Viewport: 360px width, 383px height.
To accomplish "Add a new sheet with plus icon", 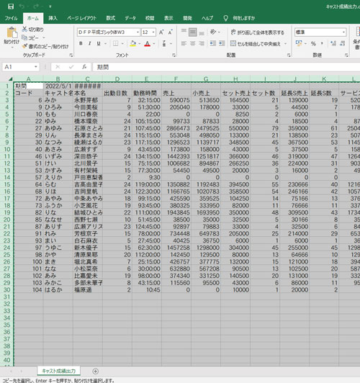I will (96, 371).
